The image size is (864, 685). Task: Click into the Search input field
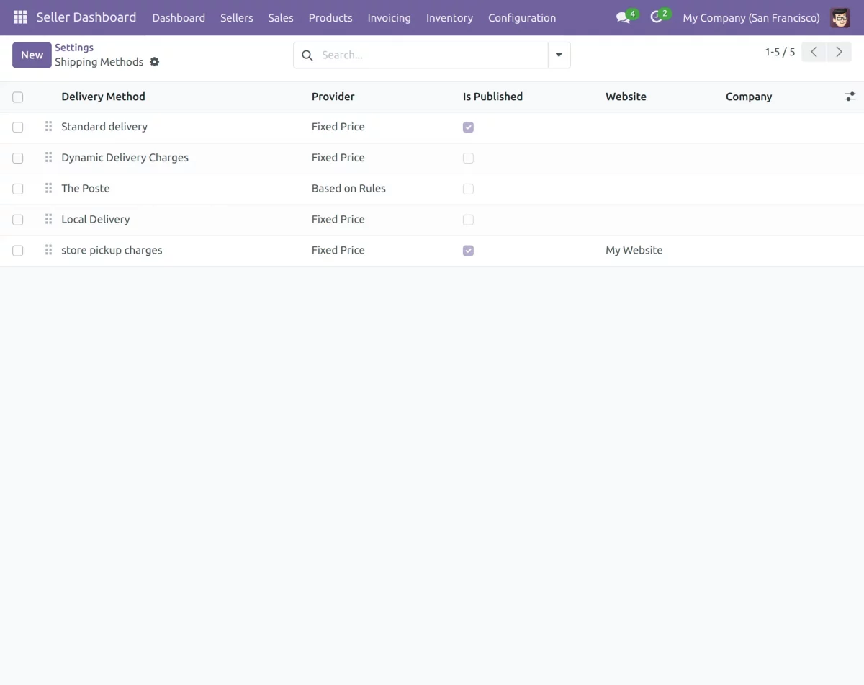click(431, 55)
